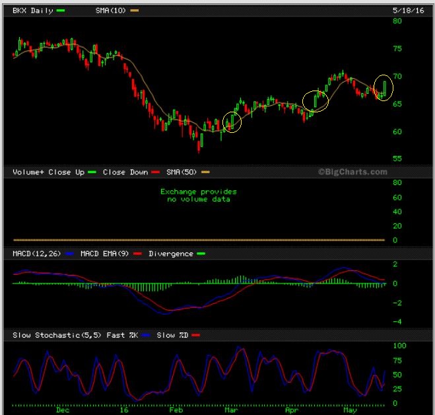The image size is (435, 415).
Task: Click the red Slow %D legend swatch
Action: [x=195, y=336]
